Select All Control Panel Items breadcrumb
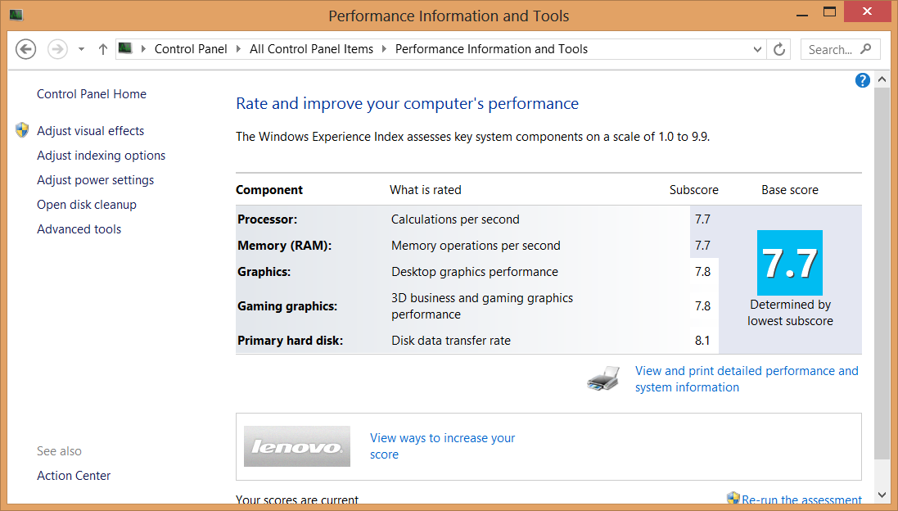The width and height of the screenshot is (898, 511). tap(311, 49)
